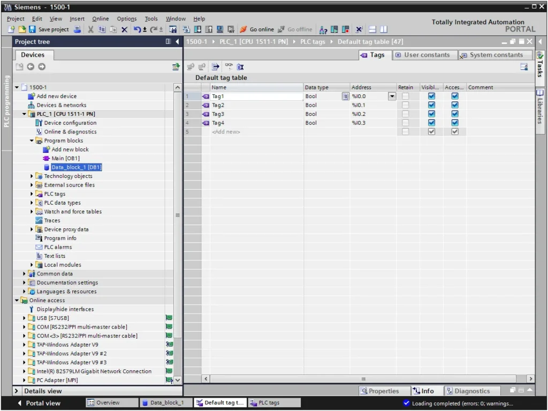Switch to User constants tab

[425, 55]
